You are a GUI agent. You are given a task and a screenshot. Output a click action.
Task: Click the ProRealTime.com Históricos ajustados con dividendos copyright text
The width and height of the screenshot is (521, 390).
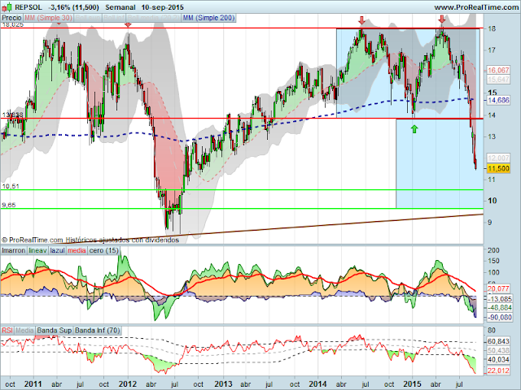coord(90,240)
